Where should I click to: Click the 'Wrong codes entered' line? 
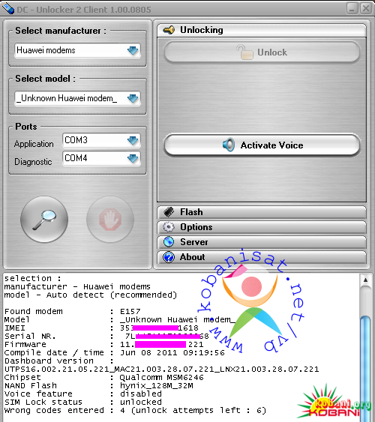click(x=135, y=411)
